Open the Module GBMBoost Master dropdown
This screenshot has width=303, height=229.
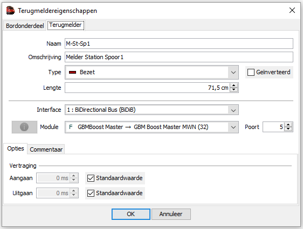[x=151, y=127]
